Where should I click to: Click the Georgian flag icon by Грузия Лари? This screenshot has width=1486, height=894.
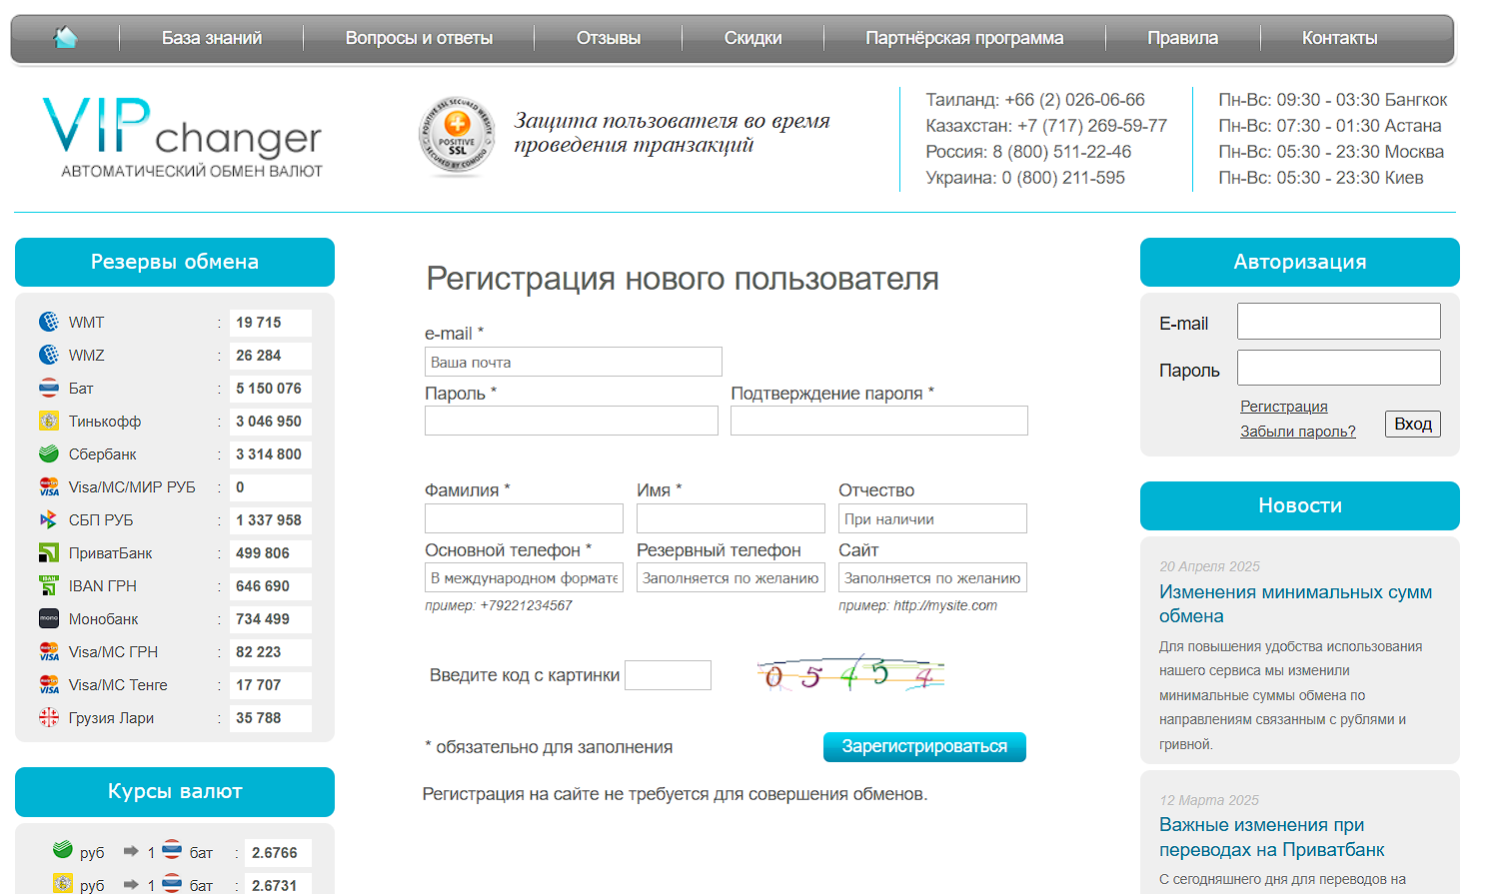49,717
